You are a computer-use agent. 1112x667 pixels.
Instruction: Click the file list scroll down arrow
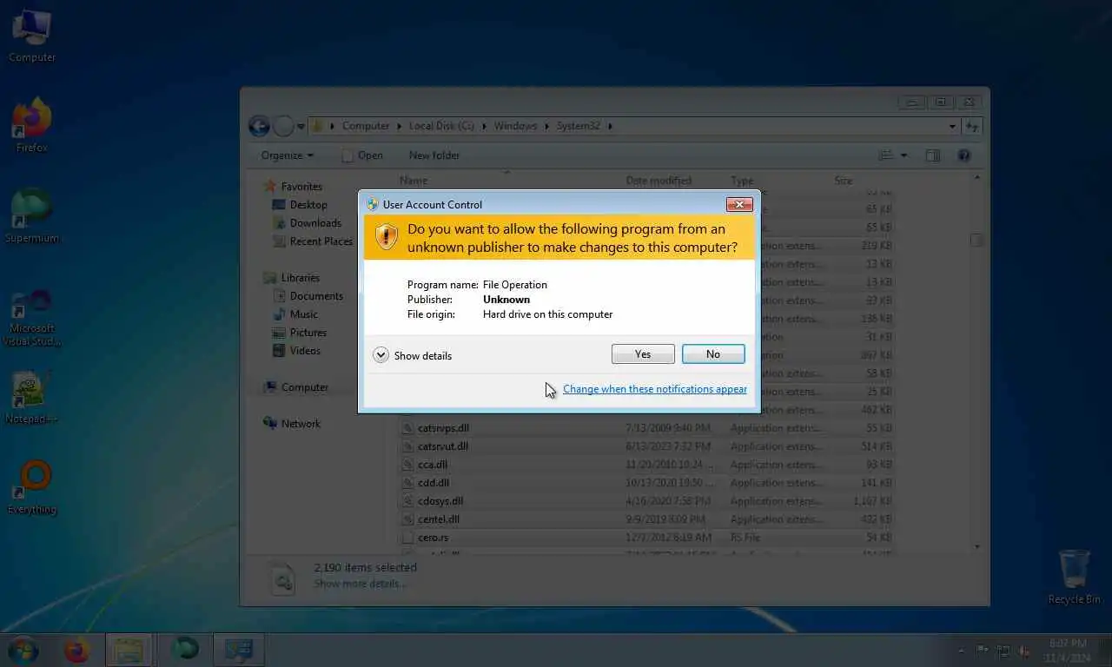977,546
